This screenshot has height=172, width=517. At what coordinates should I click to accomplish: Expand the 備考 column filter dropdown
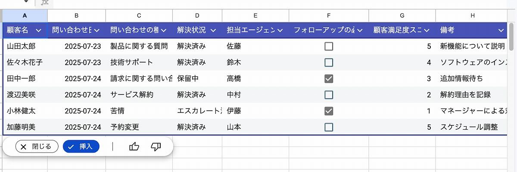point(501,30)
